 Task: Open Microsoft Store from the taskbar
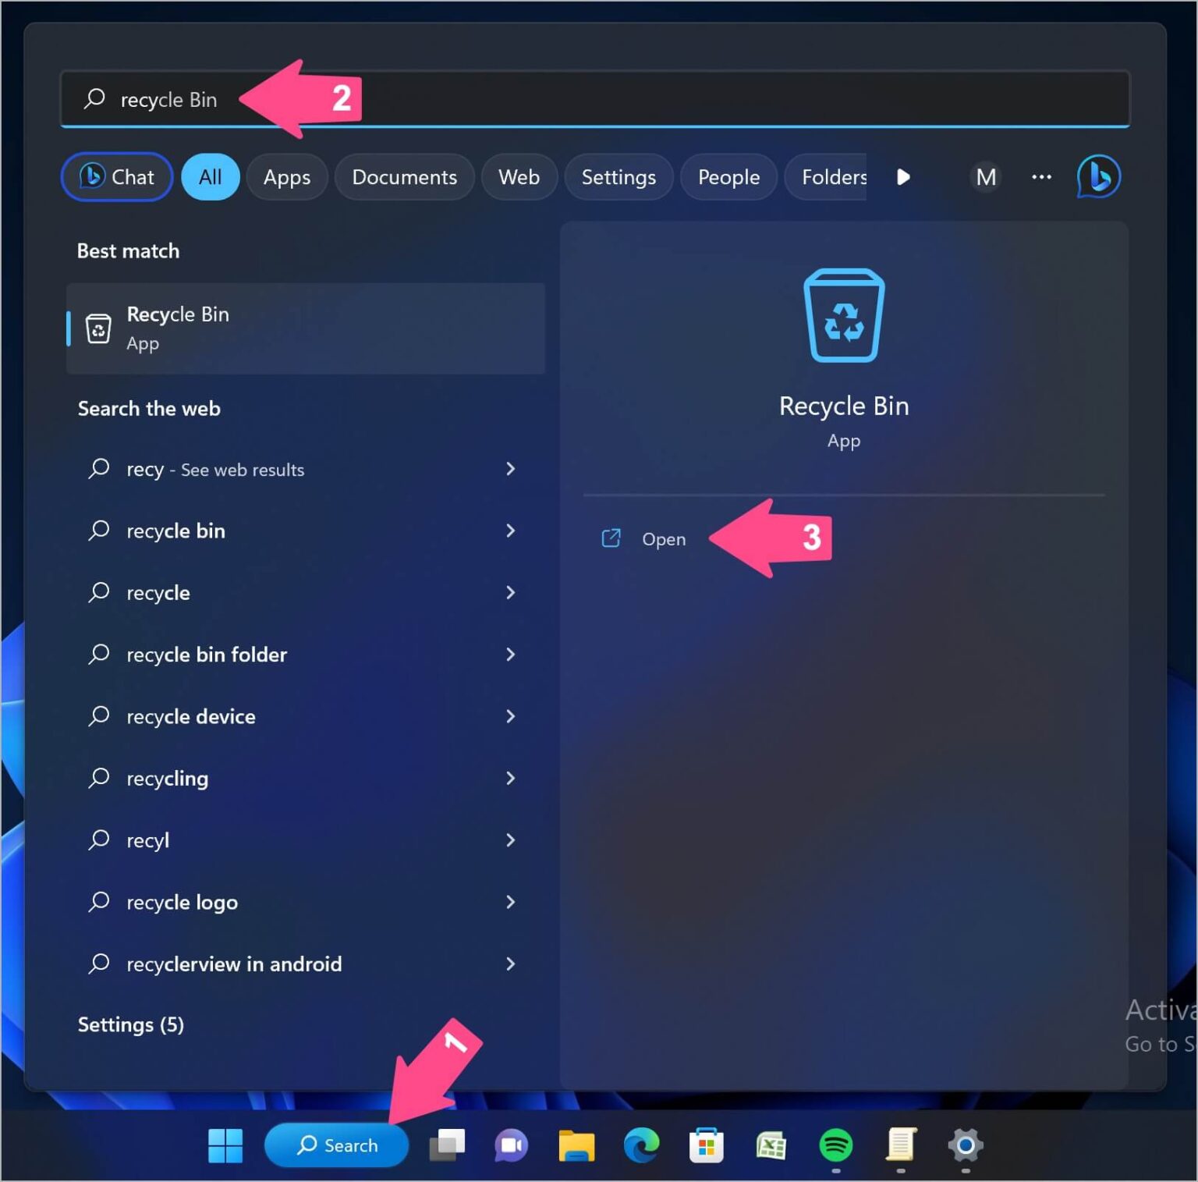(x=706, y=1145)
